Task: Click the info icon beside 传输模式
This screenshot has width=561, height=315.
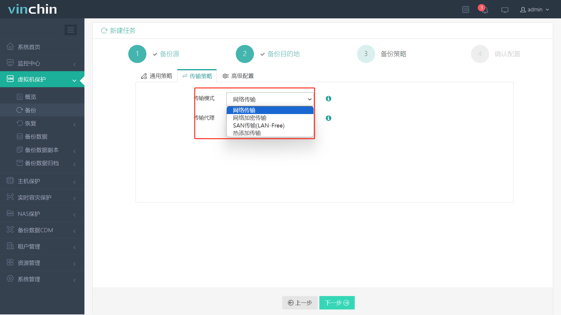Action: pyautogui.click(x=328, y=99)
